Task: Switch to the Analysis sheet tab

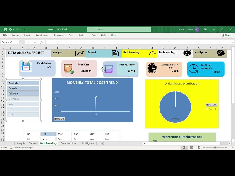Action: pos(21,143)
